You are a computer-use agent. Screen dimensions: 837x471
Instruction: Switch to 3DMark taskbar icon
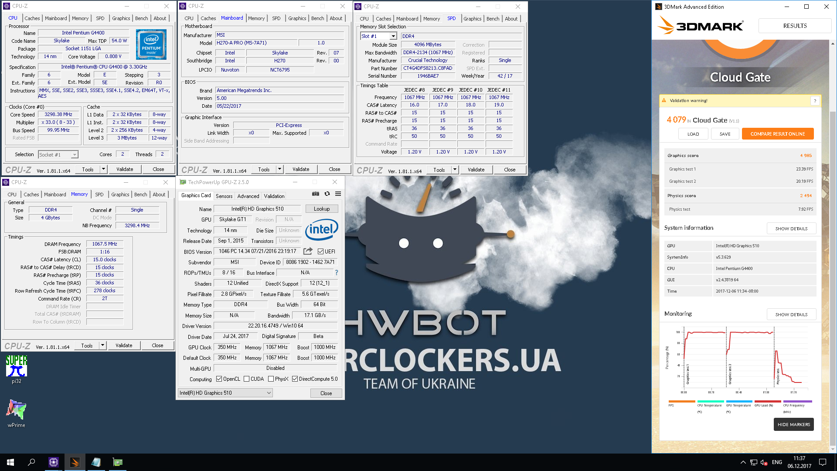click(x=75, y=462)
